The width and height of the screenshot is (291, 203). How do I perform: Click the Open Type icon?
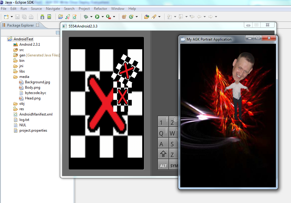[x=147, y=17]
